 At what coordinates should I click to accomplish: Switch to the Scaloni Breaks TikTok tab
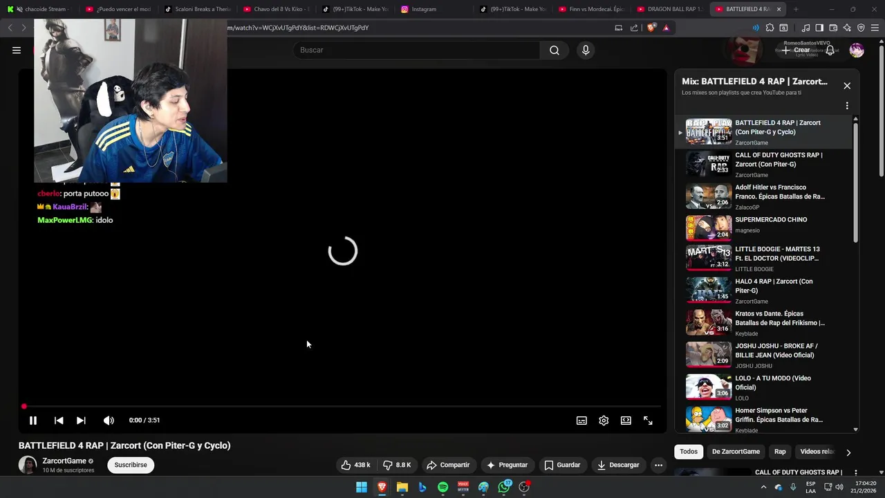pos(198,9)
